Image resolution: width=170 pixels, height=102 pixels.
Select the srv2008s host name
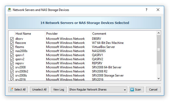[21, 75]
